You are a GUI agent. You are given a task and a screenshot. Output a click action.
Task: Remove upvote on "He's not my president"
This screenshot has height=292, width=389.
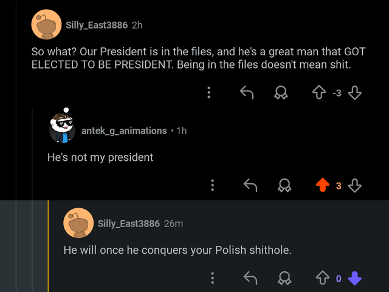tap(321, 185)
